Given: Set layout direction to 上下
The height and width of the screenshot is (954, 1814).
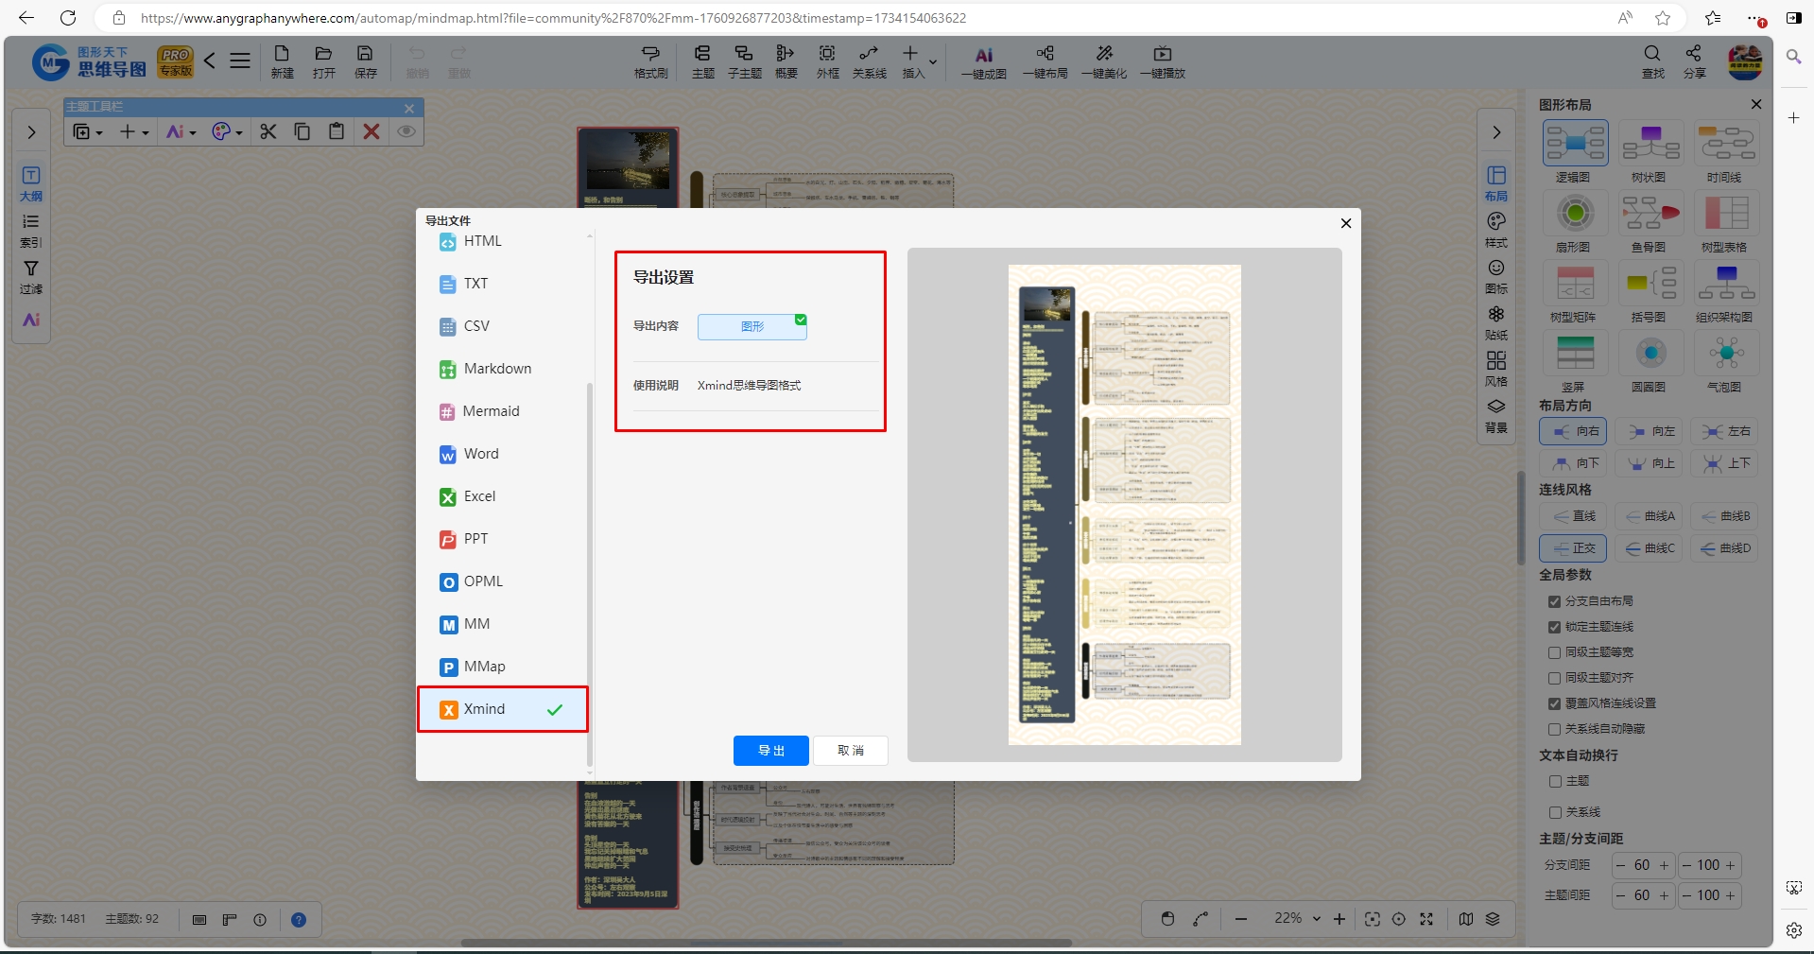Looking at the screenshot, I should tap(1725, 463).
